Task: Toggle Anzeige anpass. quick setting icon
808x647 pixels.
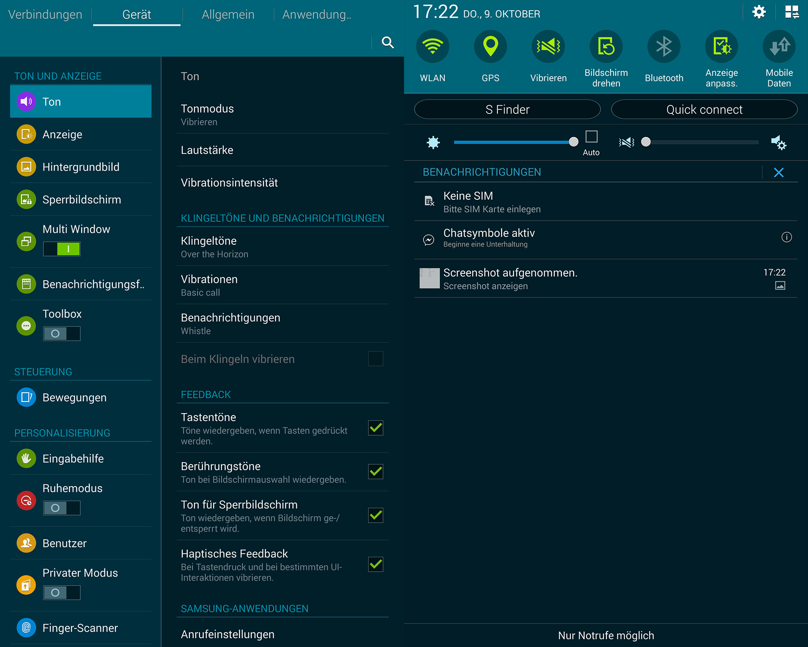Action: pos(722,46)
